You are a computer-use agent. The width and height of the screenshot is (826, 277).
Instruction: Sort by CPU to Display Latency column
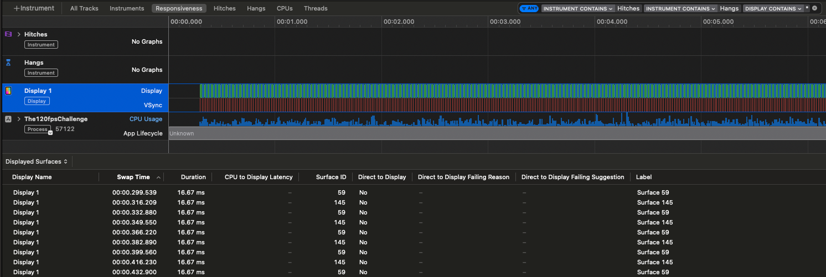(259, 177)
